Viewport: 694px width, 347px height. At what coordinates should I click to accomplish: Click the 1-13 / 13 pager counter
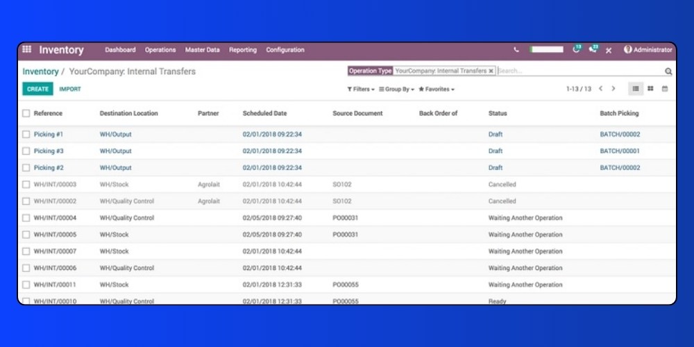pos(579,89)
